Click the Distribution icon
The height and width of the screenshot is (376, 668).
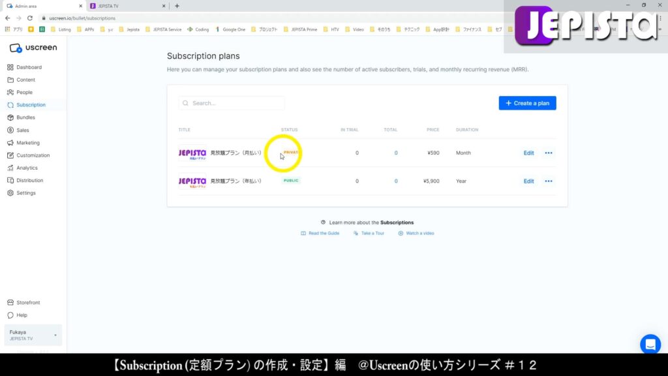[10, 180]
